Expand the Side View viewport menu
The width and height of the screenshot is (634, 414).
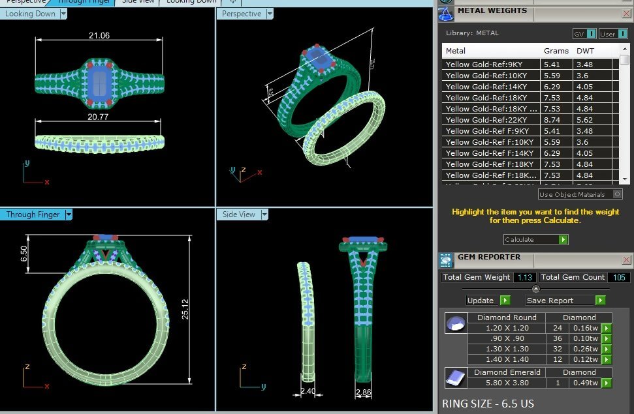point(264,214)
